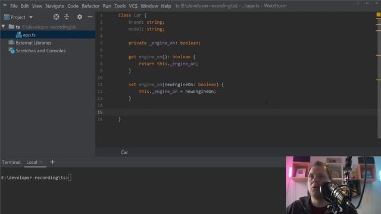The image size is (381, 214).
Task: Open the Window menu
Action: [x=149, y=6]
